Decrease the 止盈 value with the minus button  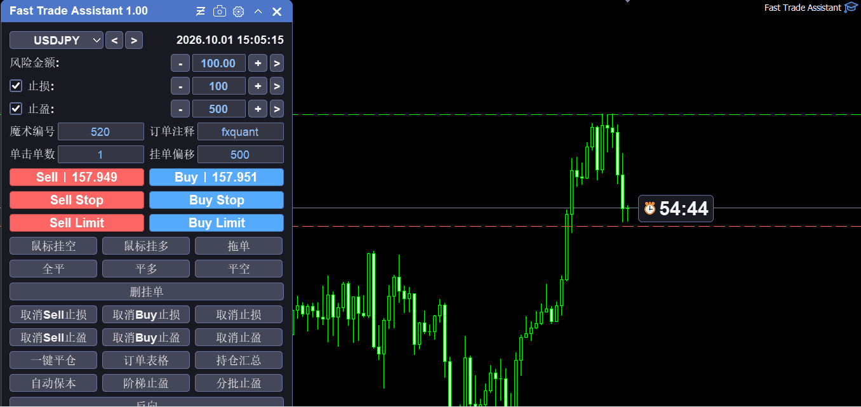pos(180,109)
